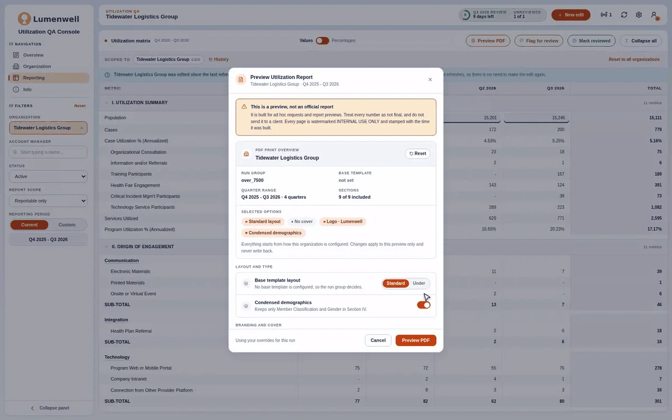Click the organization building icon beside Tidewater
Screen dimensions: 672x420
coord(246,154)
